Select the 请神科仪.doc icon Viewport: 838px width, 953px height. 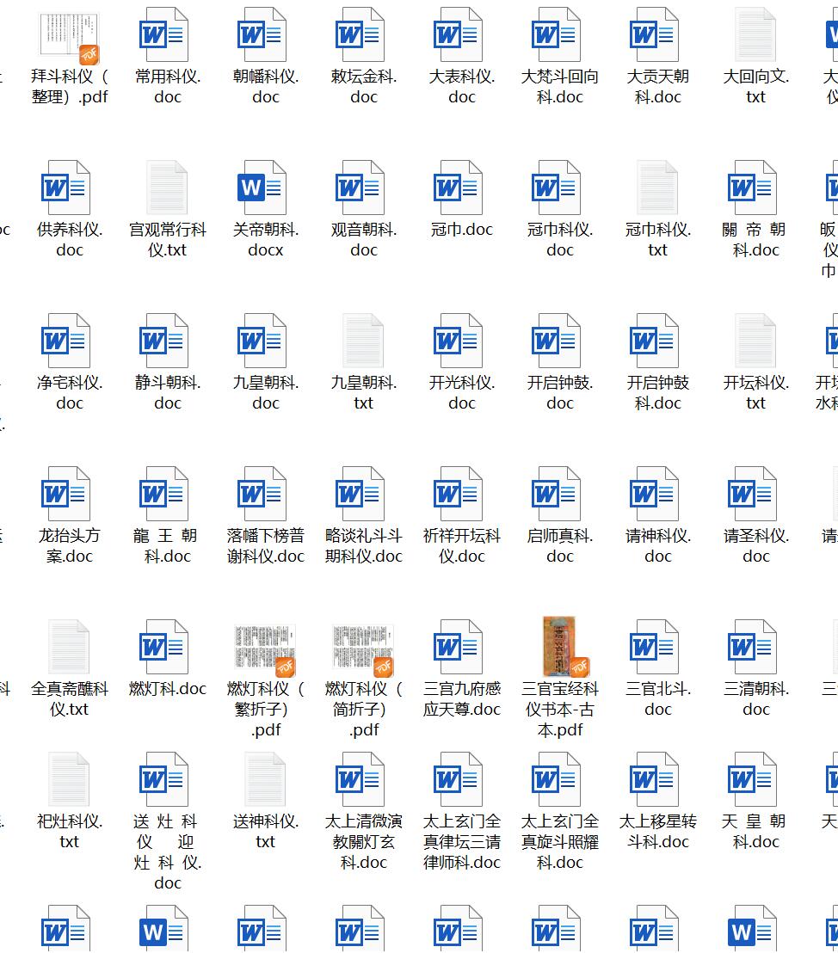coord(655,494)
